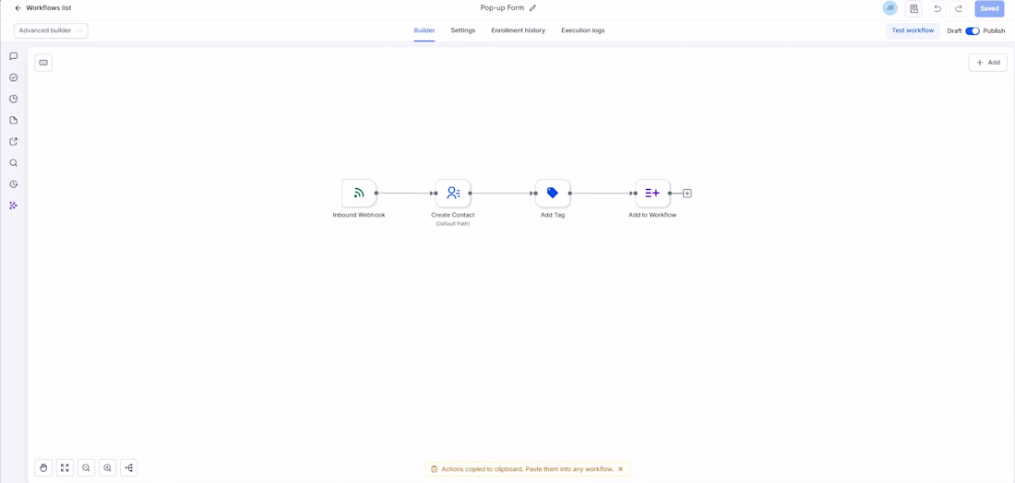Click the fit to screen icon
Viewport: 1015px width, 483px height.
click(65, 467)
